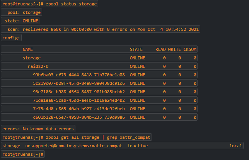Click the CKSUM column header
Screen dimensions: 249x160
[190, 49]
